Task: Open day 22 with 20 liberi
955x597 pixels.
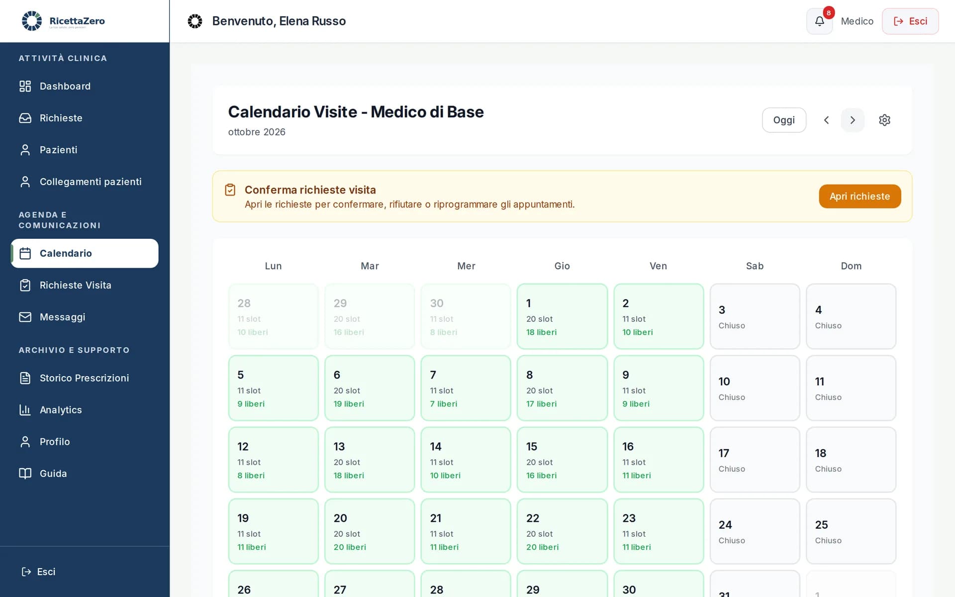Action: pos(562,531)
